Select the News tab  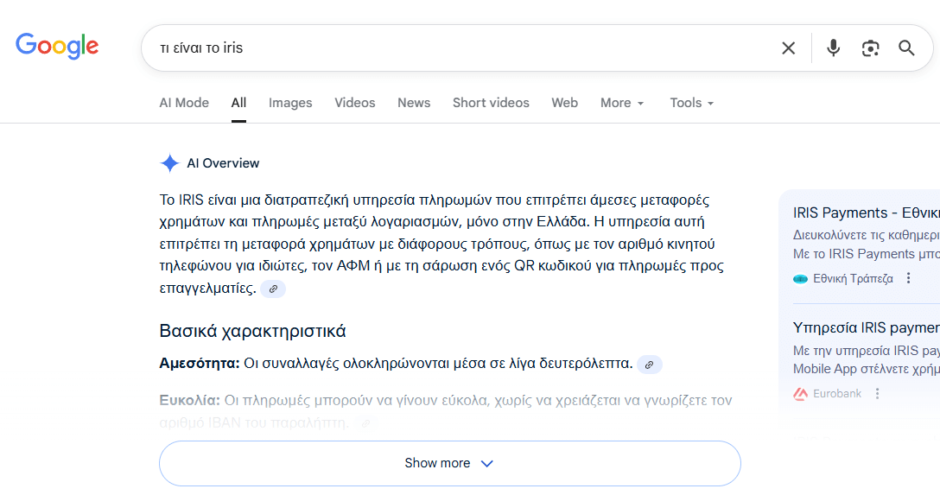pyautogui.click(x=414, y=103)
